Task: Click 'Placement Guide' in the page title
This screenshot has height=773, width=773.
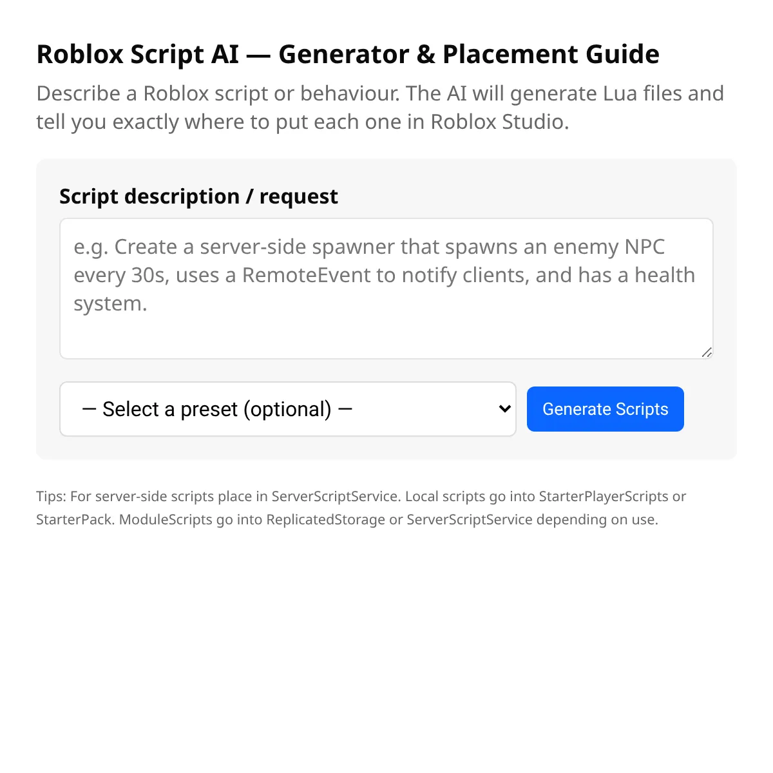Action: [551, 54]
